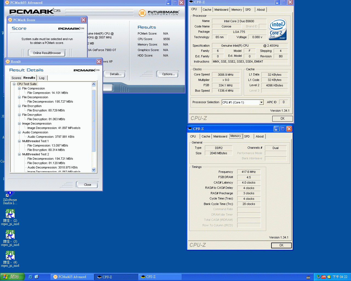Select PCMark05 Advanced taskbar button
Viewport: 351px width, 281px height.
pyautogui.click(x=72, y=277)
